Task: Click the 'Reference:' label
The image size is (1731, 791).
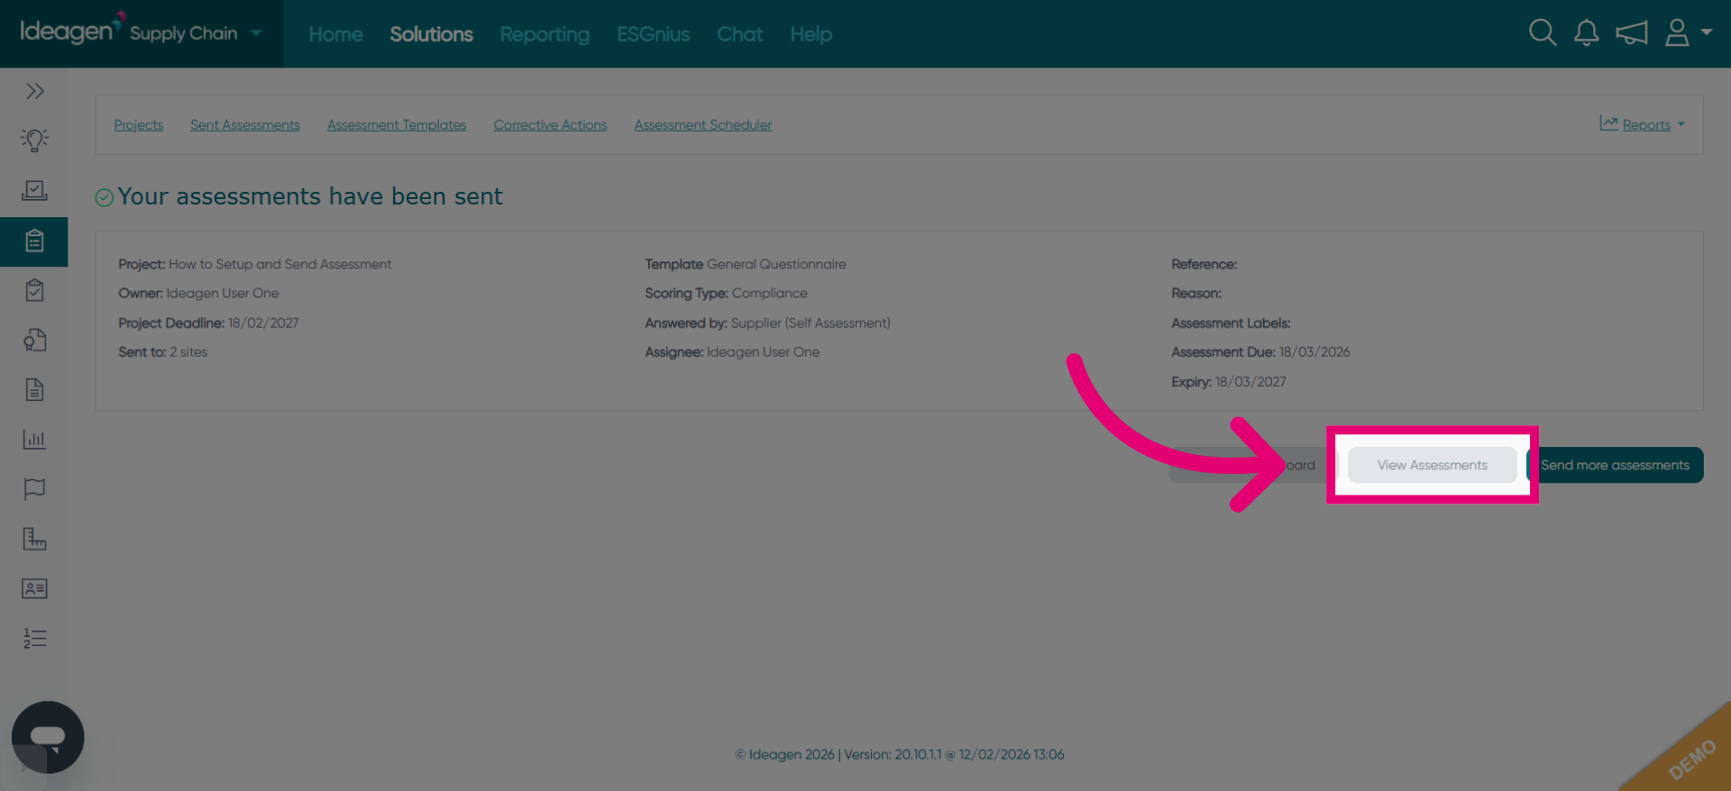Action: pos(1204,264)
